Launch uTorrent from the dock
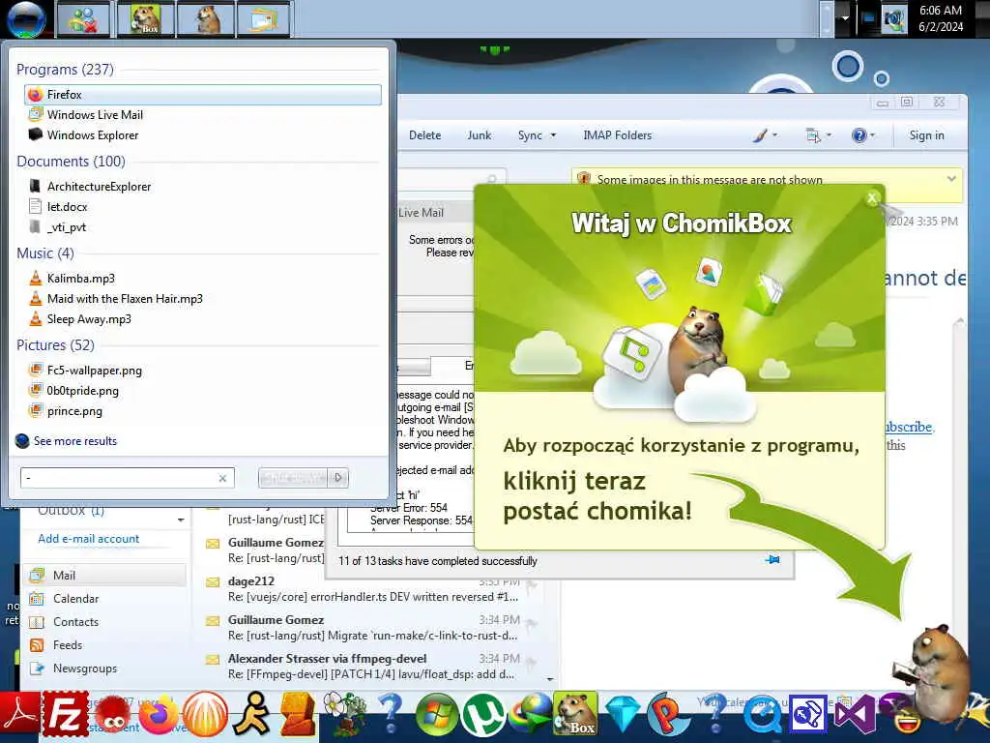 pyautogui.click(x=483, y=715)
